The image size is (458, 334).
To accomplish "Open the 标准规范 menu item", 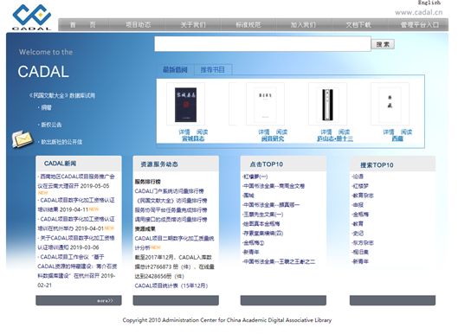I will 248,25.
